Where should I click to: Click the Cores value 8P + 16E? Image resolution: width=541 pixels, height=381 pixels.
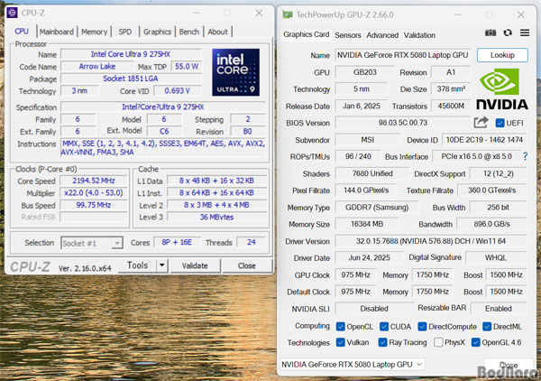coord(177,242)
